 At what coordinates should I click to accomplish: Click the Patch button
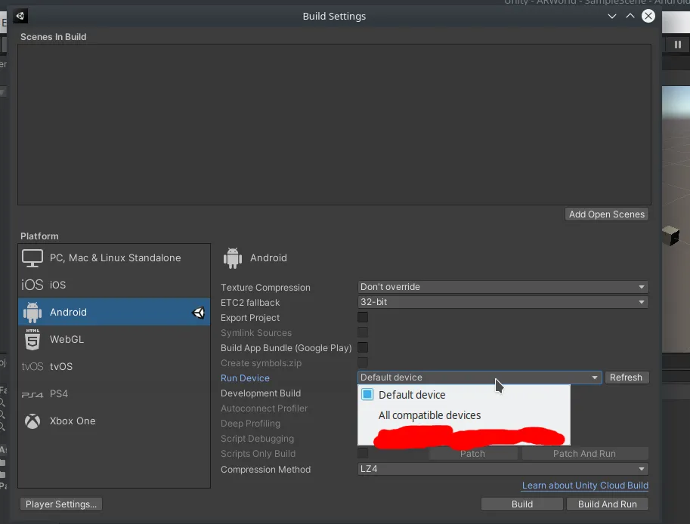472,454
